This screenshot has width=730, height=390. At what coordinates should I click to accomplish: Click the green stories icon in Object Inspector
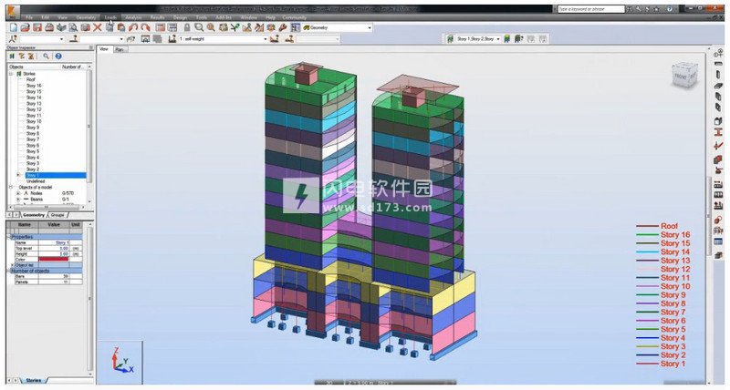click(12, 56)
